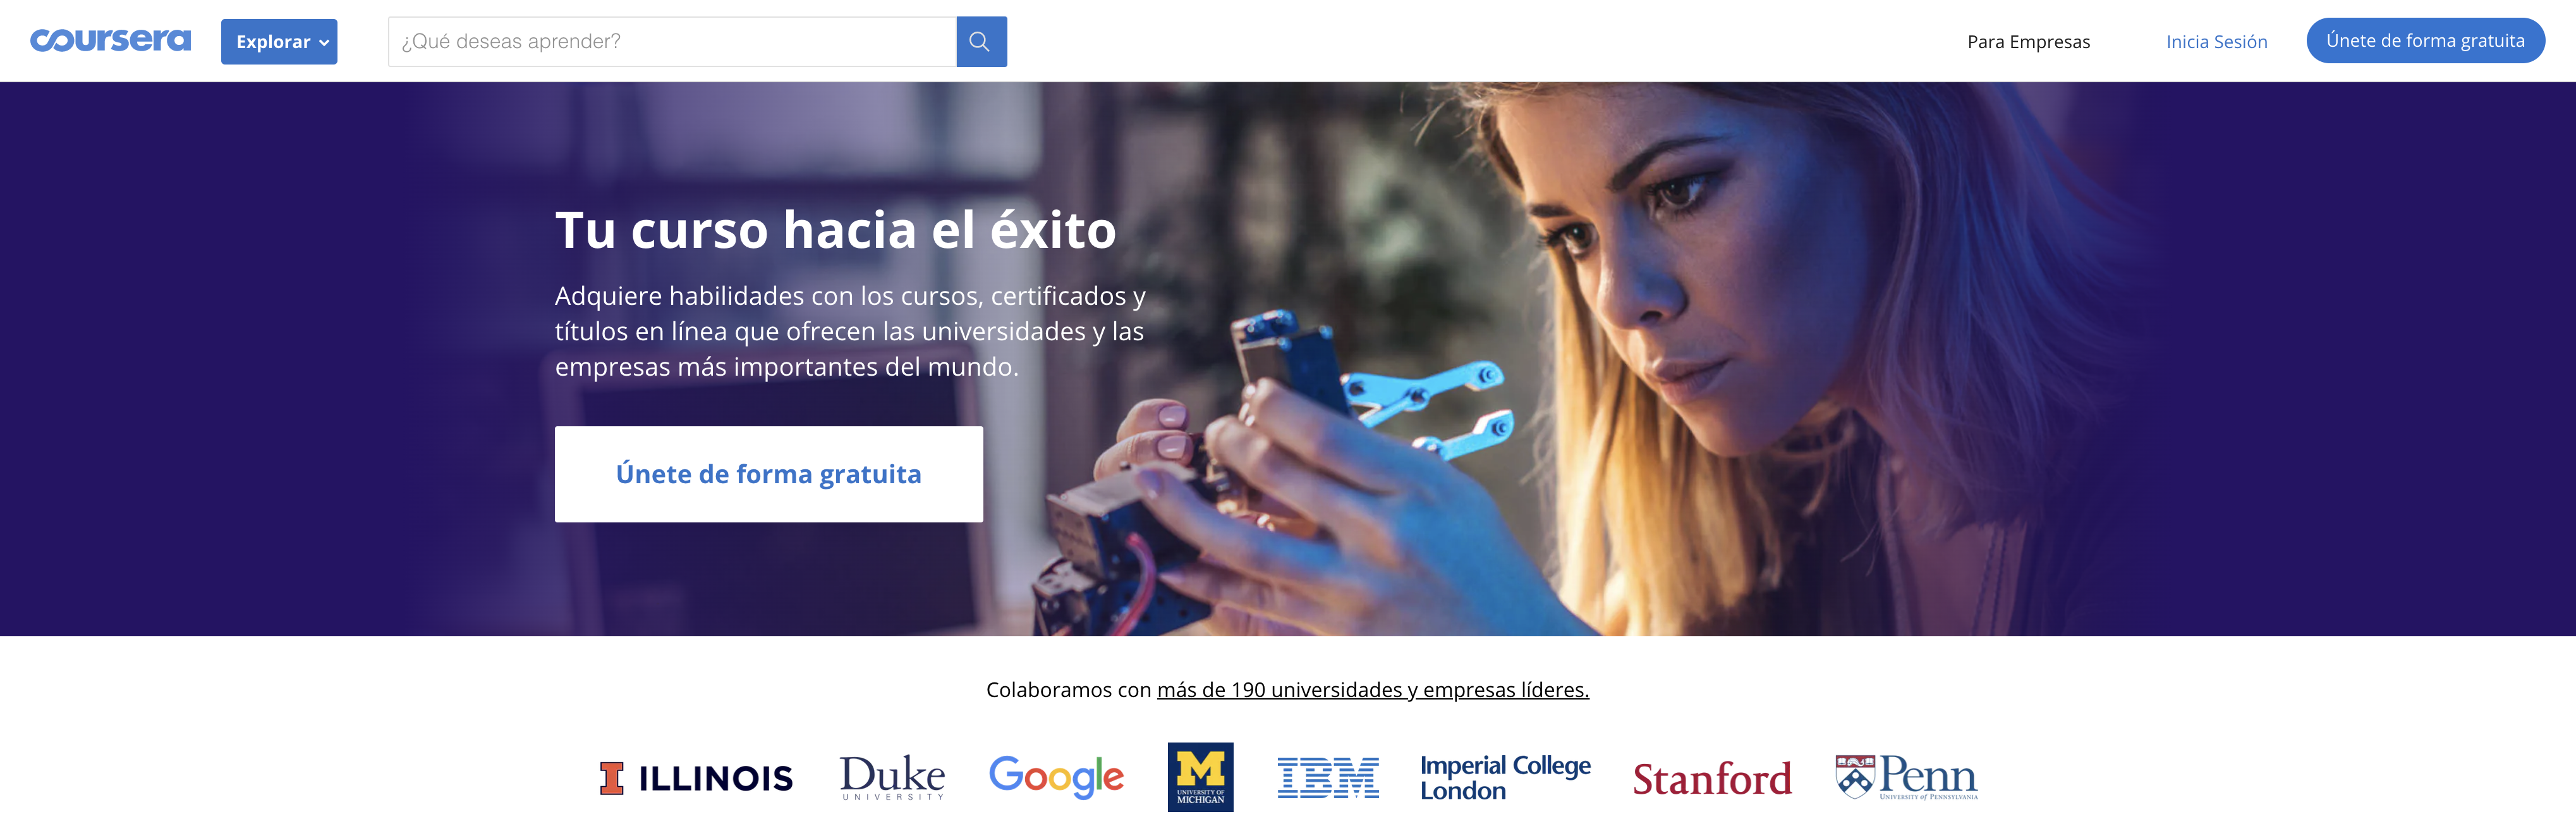Click the magnifying glass search icon
This screenshot has width=2576, height=826.
pyautogui.click(x=981, y=42)
